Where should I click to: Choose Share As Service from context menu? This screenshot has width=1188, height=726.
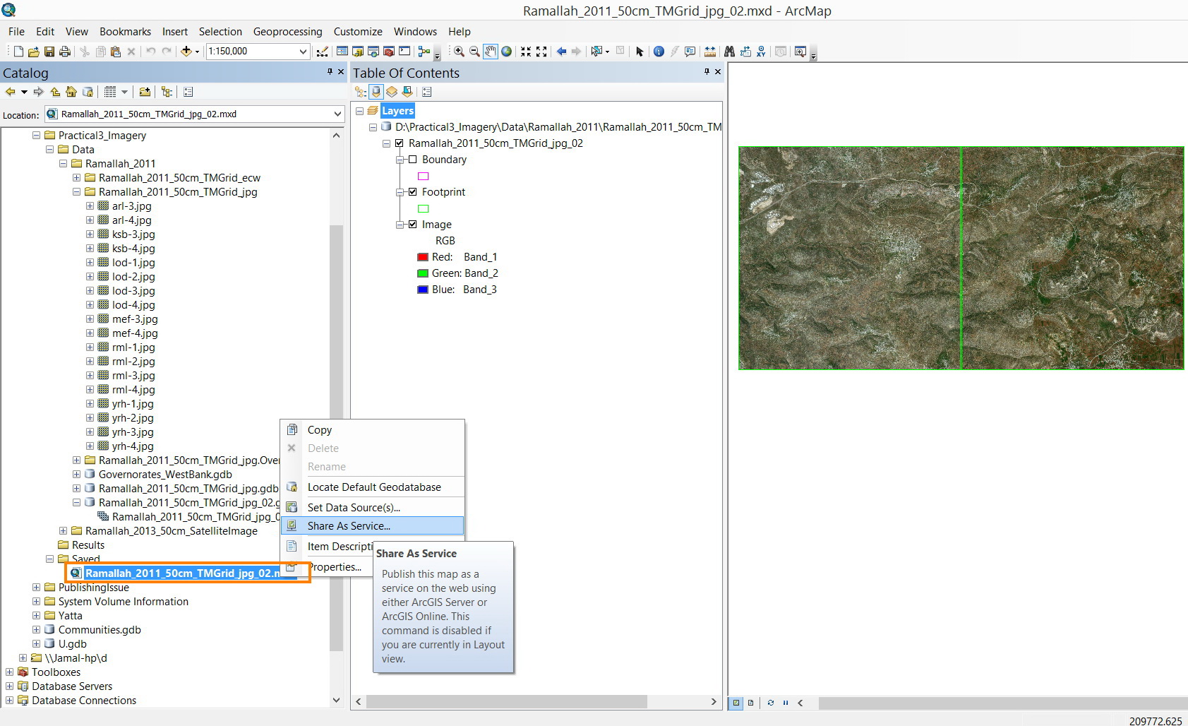coord(349,526)
